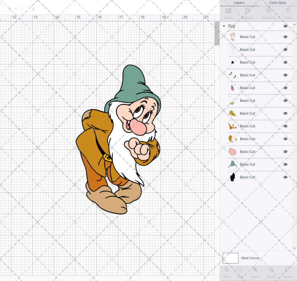Select the Attach paperclip tool
297x281 pixels.
[x=255, y=269]
